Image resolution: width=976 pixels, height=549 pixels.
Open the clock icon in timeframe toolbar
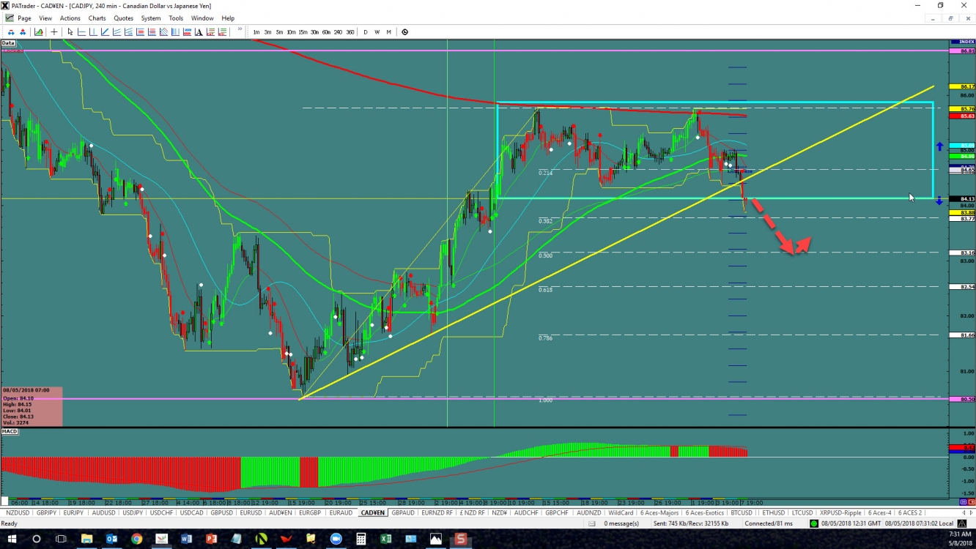pyautogui.click(x=404, y=32)
